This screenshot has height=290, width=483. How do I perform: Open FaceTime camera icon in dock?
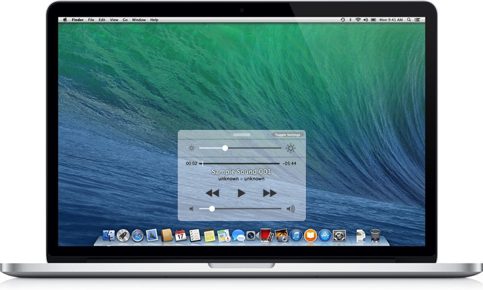coord(252,236)
